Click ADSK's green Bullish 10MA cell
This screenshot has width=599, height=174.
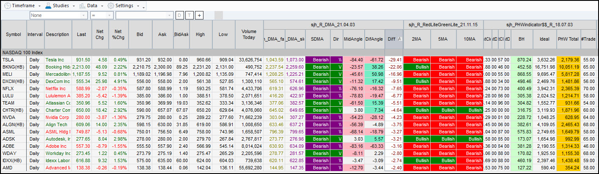[x=470, y=138]
